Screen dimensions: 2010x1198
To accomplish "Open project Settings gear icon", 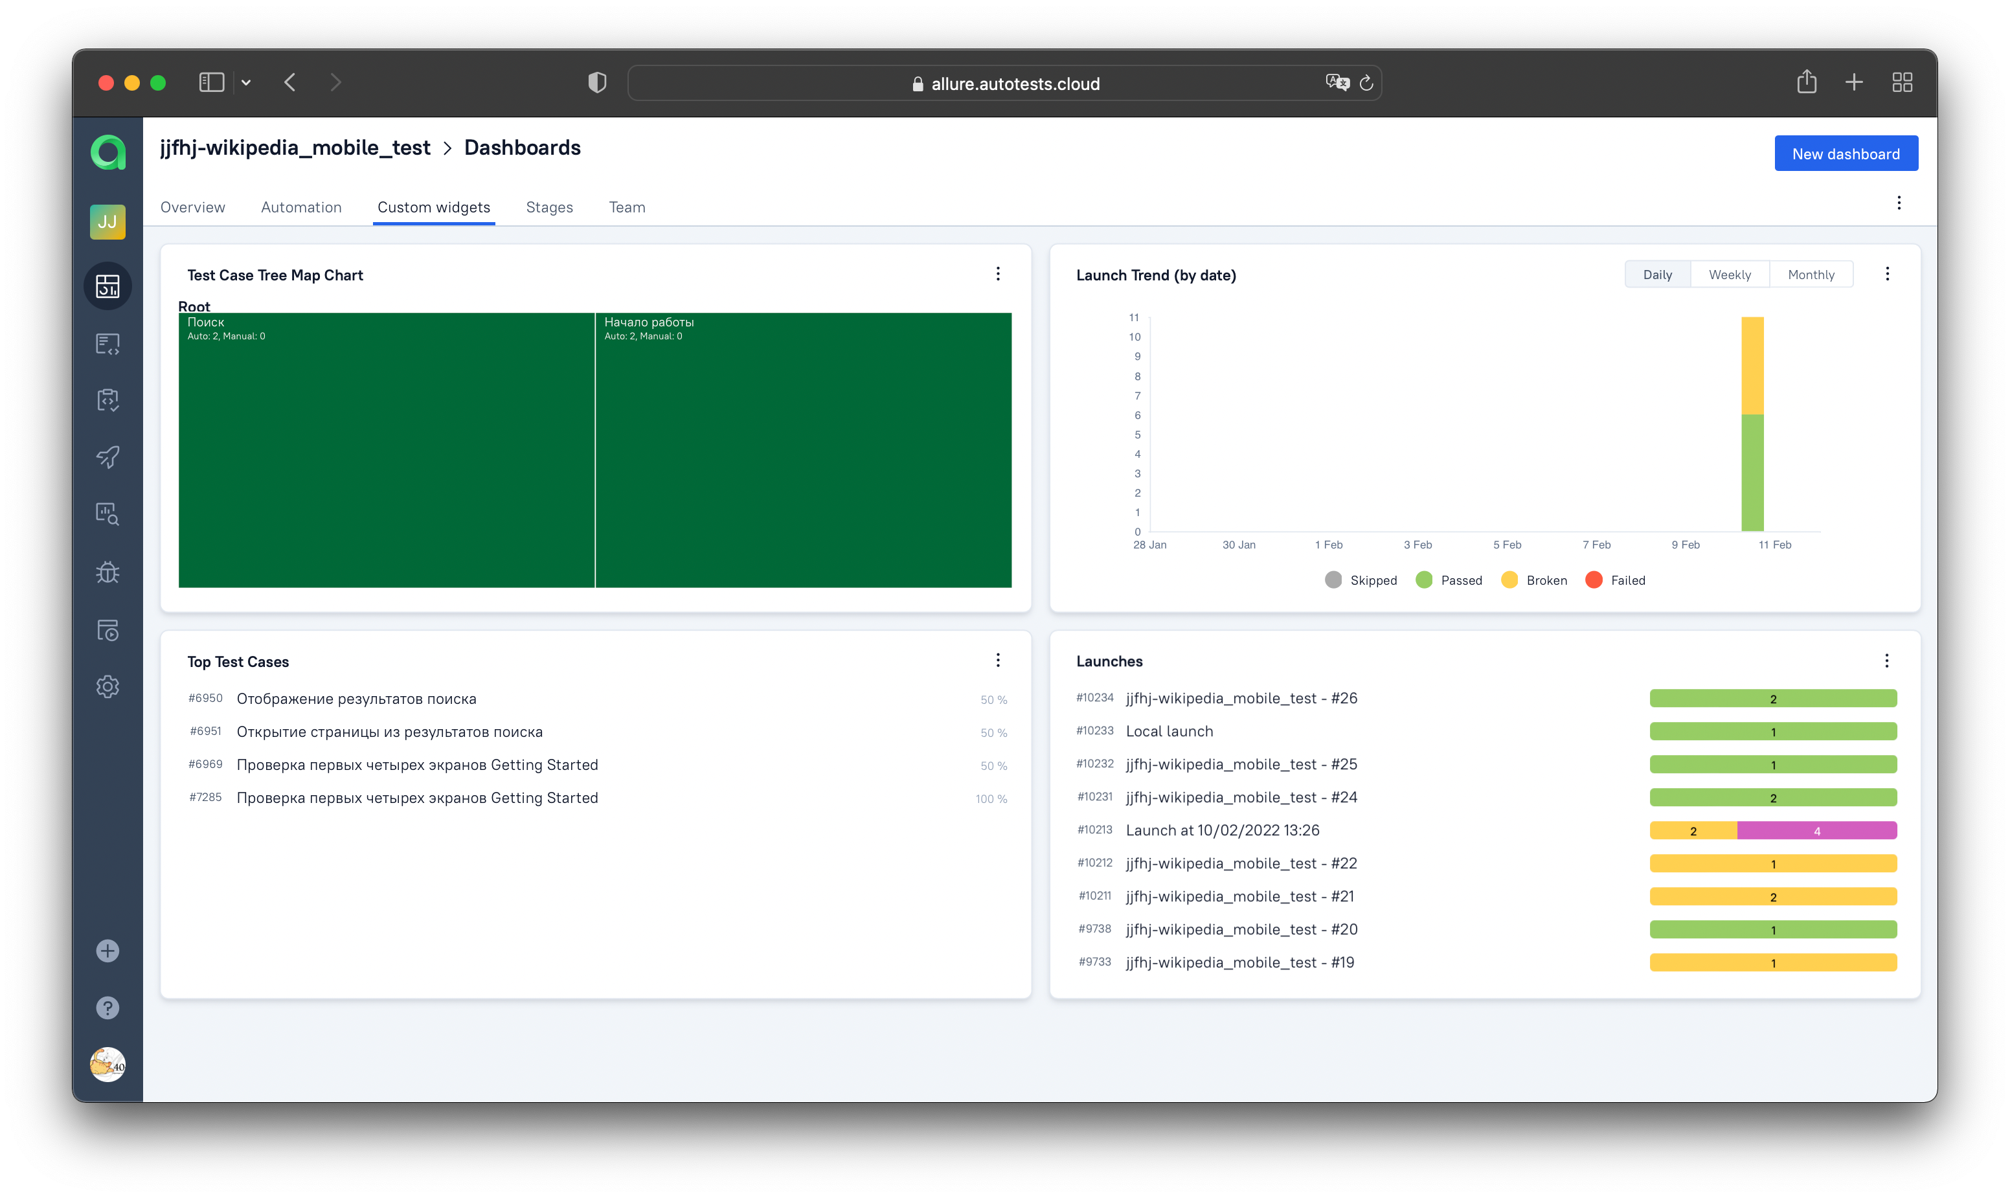I will pos(107,687).
